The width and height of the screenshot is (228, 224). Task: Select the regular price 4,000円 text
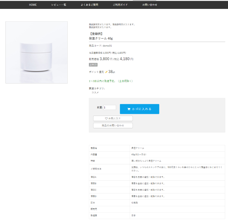[107, 53]
